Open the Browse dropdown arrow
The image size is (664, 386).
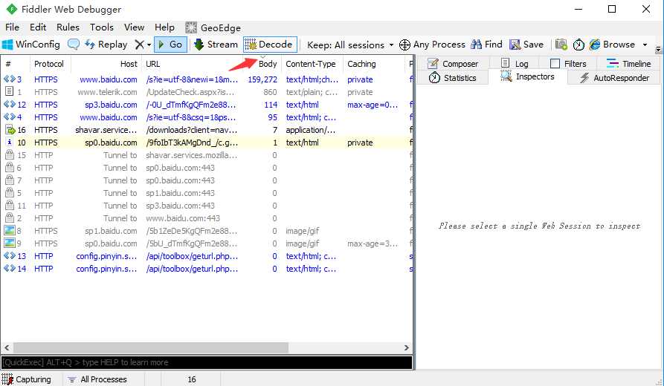(x=645, y=45)
